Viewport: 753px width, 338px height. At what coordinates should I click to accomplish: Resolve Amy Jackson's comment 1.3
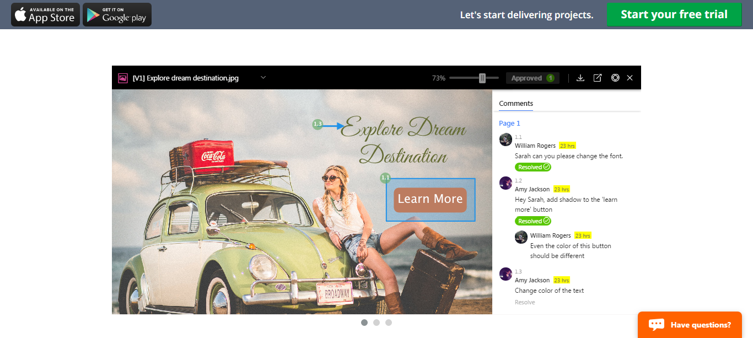(x=524, y=302)
